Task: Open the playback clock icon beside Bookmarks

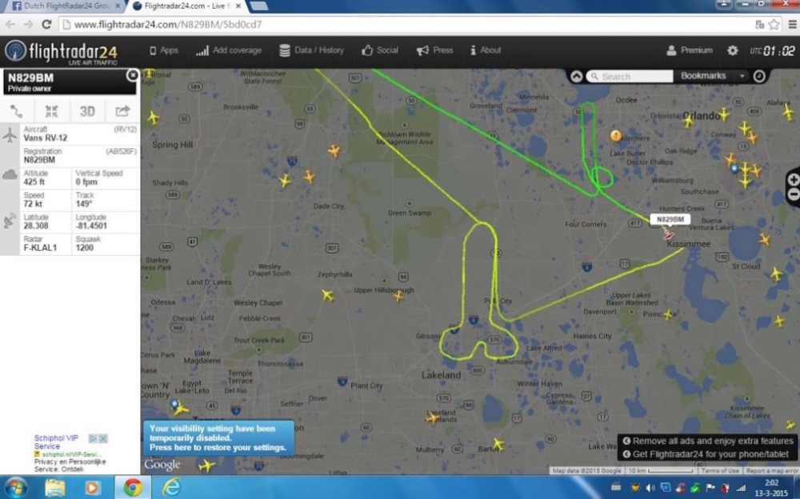Action: (x=759, y=76)
